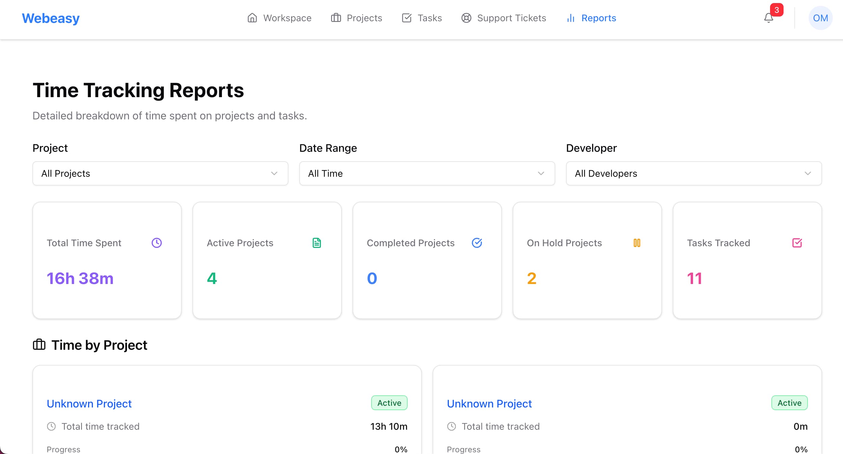
Task: Click the Webeasy logo
Action: tap(51, 18)
